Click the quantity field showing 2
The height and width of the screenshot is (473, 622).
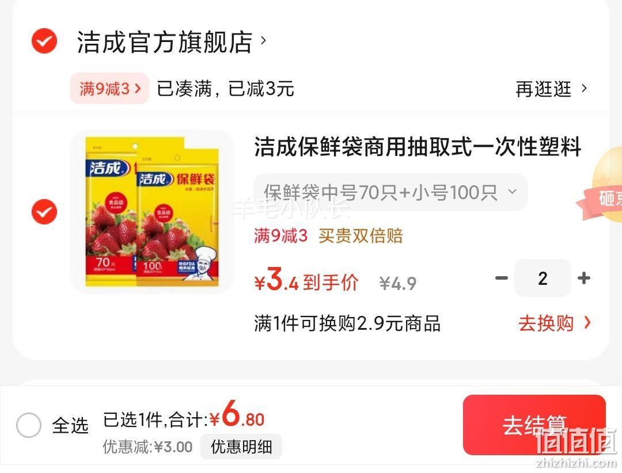pos(543,278)
